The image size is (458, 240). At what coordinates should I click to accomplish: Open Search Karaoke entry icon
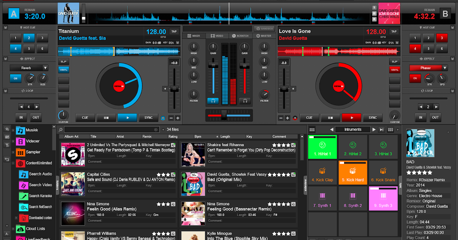24,196
